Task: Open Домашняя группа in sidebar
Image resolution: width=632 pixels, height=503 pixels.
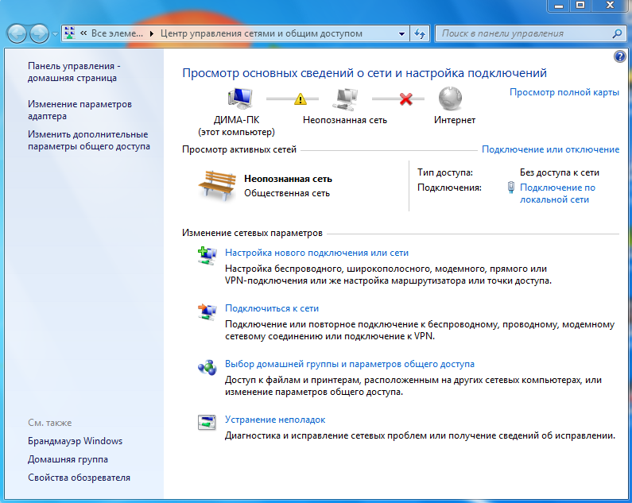Action: [x=68, y=459]
